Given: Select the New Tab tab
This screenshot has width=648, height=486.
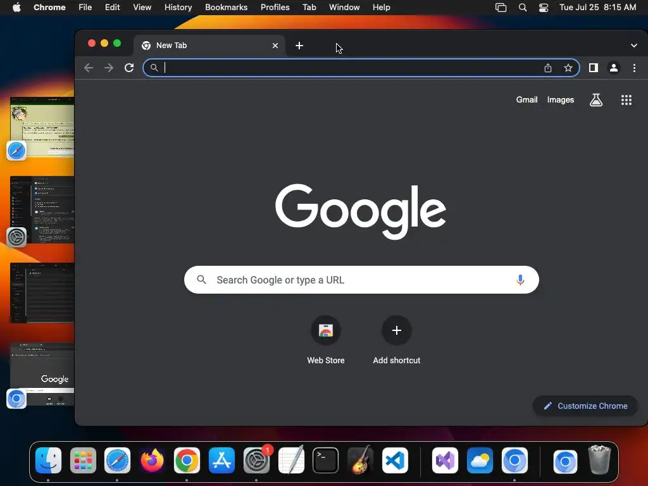Looking at the screenshot, I should (209, 46).
